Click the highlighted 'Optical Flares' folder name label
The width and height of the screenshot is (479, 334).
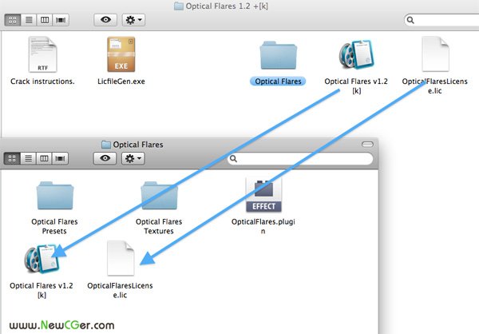coord(278,82)
